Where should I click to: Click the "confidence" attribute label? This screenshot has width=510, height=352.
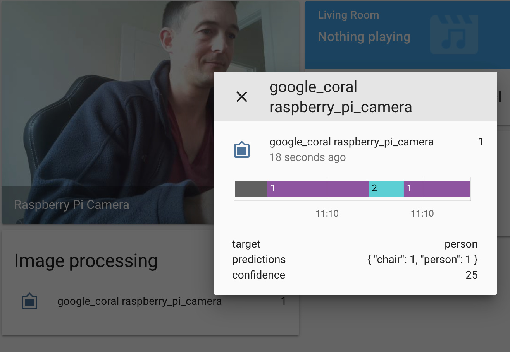pos(258,275)
